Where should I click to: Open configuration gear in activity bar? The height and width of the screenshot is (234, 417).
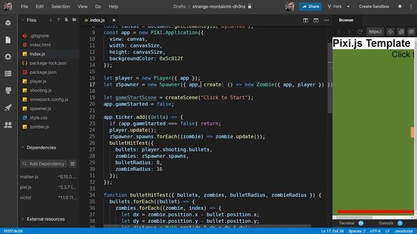click(x=8, y=57)
